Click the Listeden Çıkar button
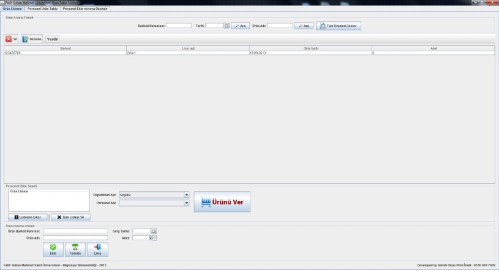The width and height of the screenshot is (499, 270). click(x=28, y=217)
